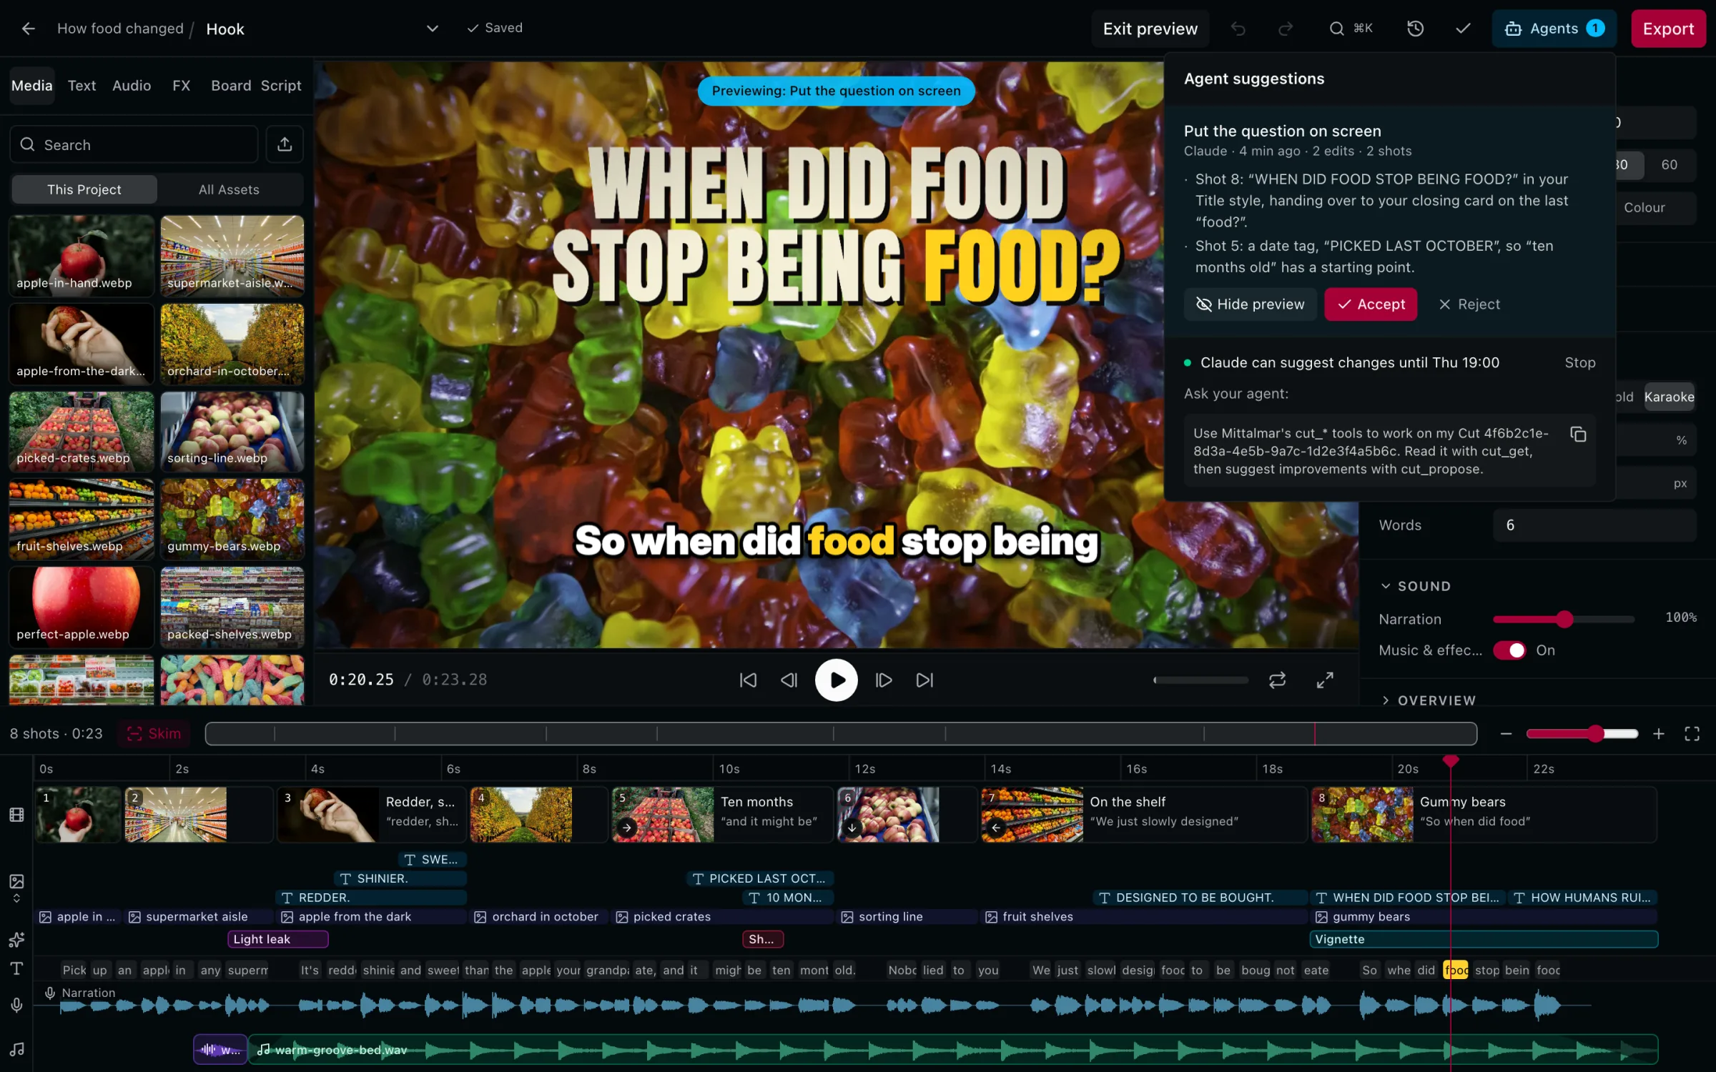Select All Assets filter
Screen dimensions: 1716x1072
pos(229,189)
